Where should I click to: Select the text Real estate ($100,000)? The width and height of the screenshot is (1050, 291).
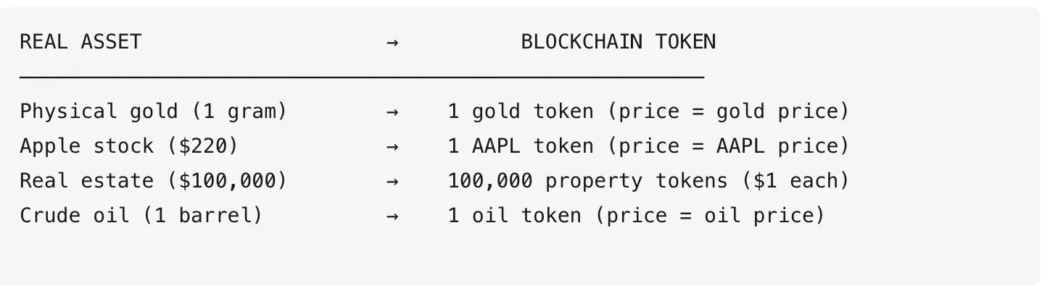(x=154, y=181)
